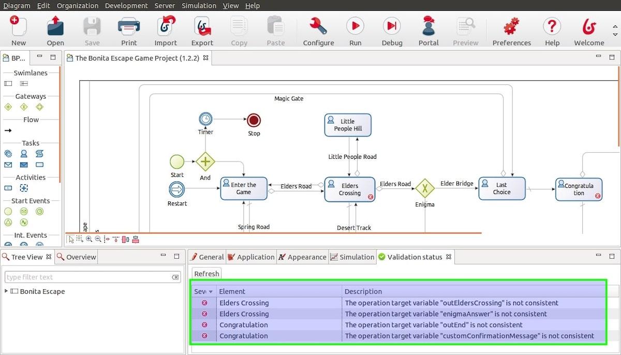
Task: Open Preferences from the toolbar
Action: (511, 26)
